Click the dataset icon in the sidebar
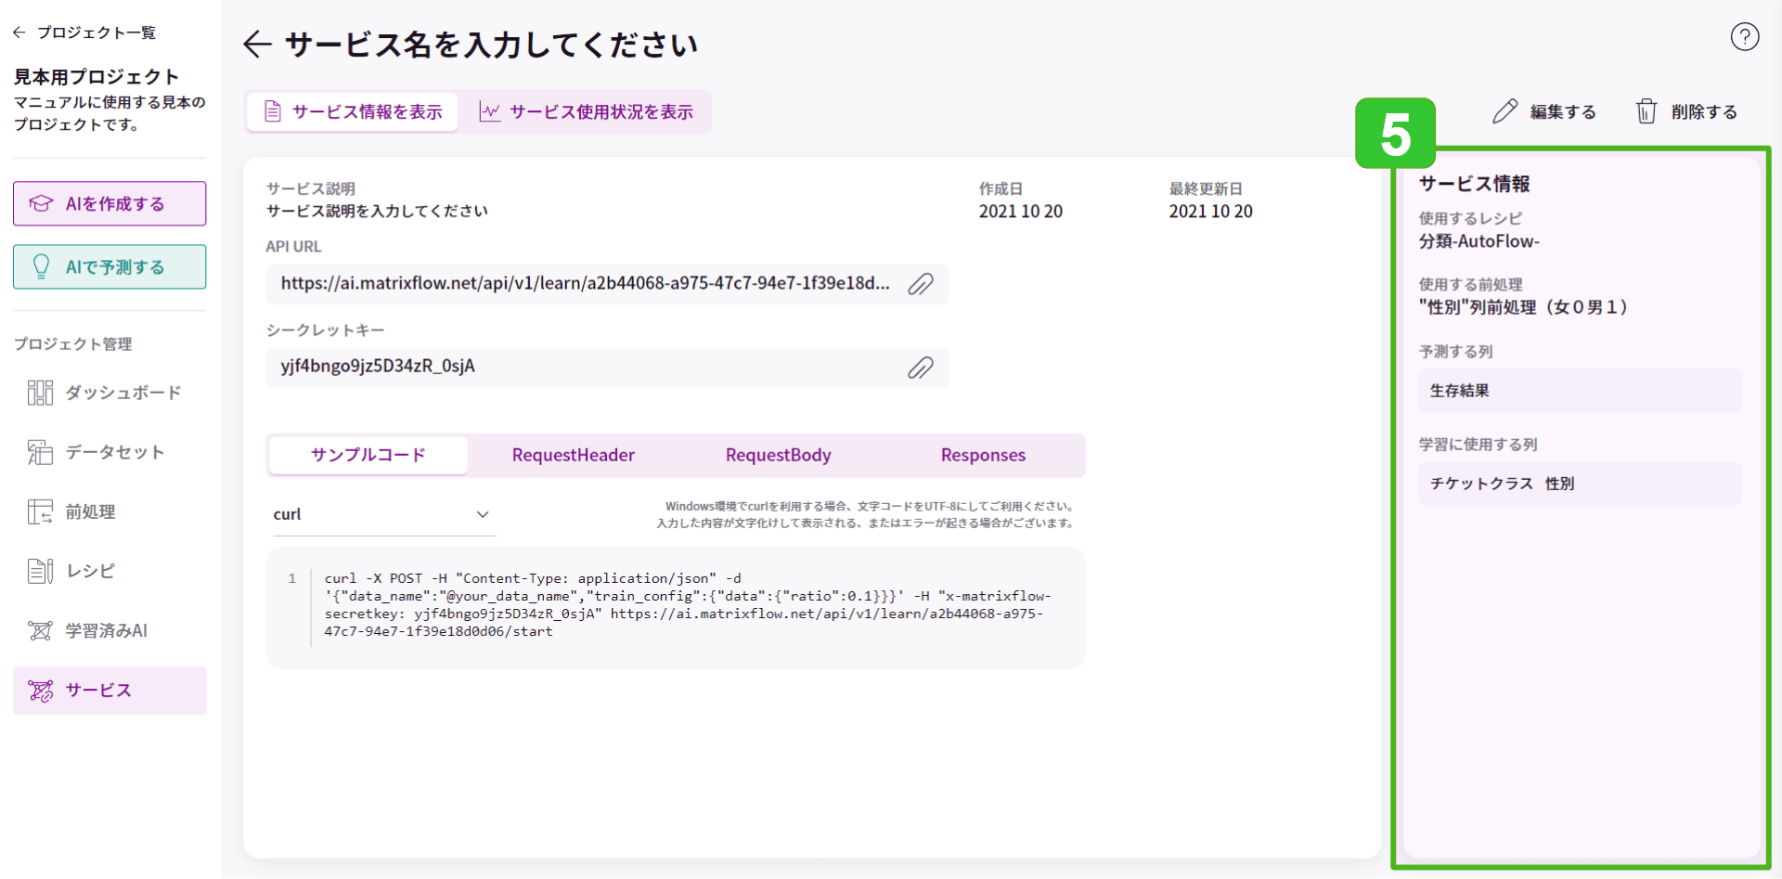 point(40,452)
